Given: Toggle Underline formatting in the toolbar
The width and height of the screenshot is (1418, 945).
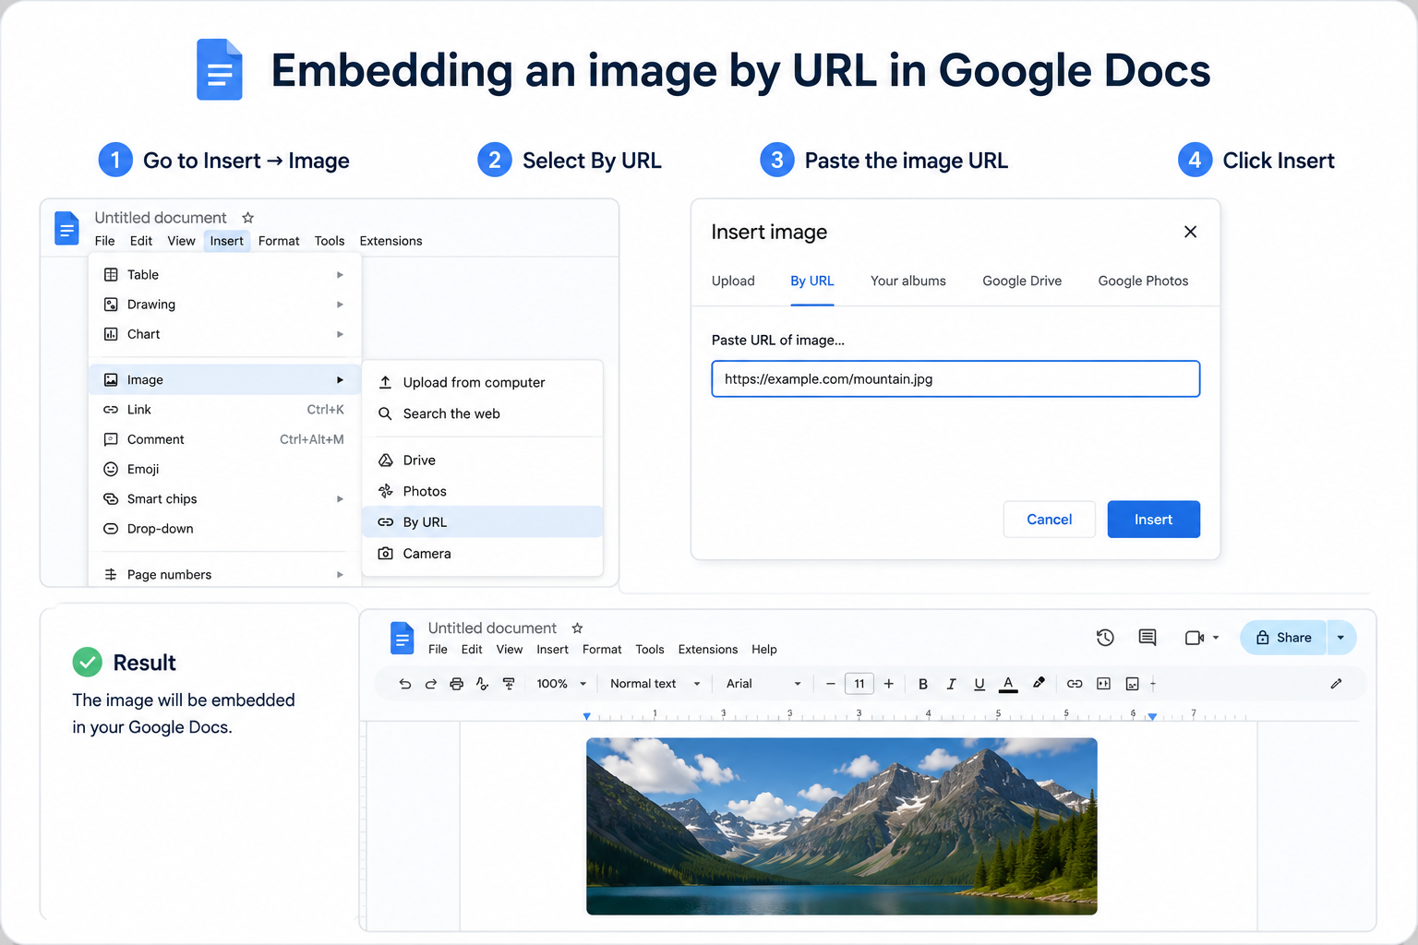Looking at the screenshot, I should [979, 684].
